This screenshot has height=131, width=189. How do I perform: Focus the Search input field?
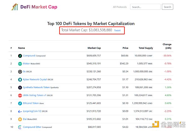coord(145,7)
